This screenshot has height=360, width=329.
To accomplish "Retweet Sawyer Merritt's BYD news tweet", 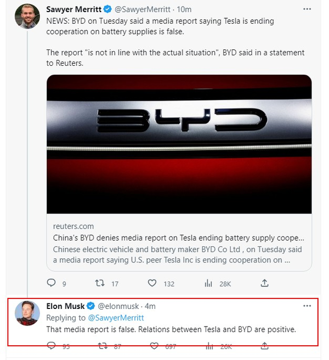I will click(x=100, y=283).
